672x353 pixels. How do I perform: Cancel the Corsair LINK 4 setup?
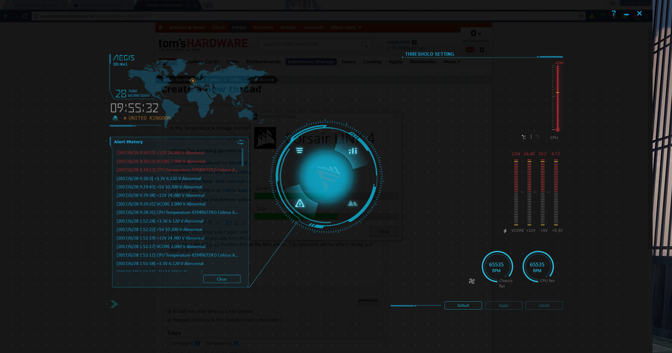(x=384, y=232)
